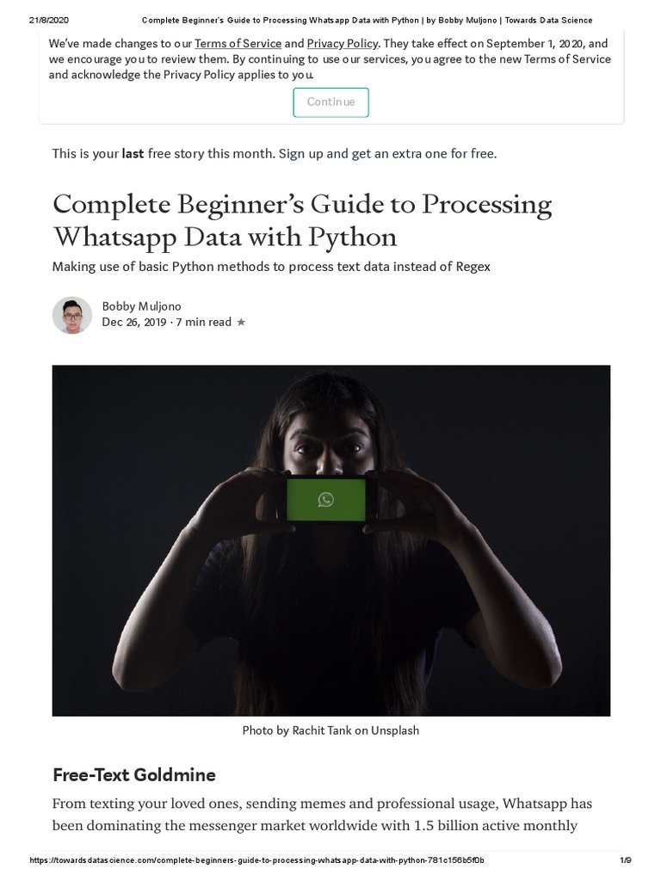Click the 1/9 page number indicator

click(626, 861)
